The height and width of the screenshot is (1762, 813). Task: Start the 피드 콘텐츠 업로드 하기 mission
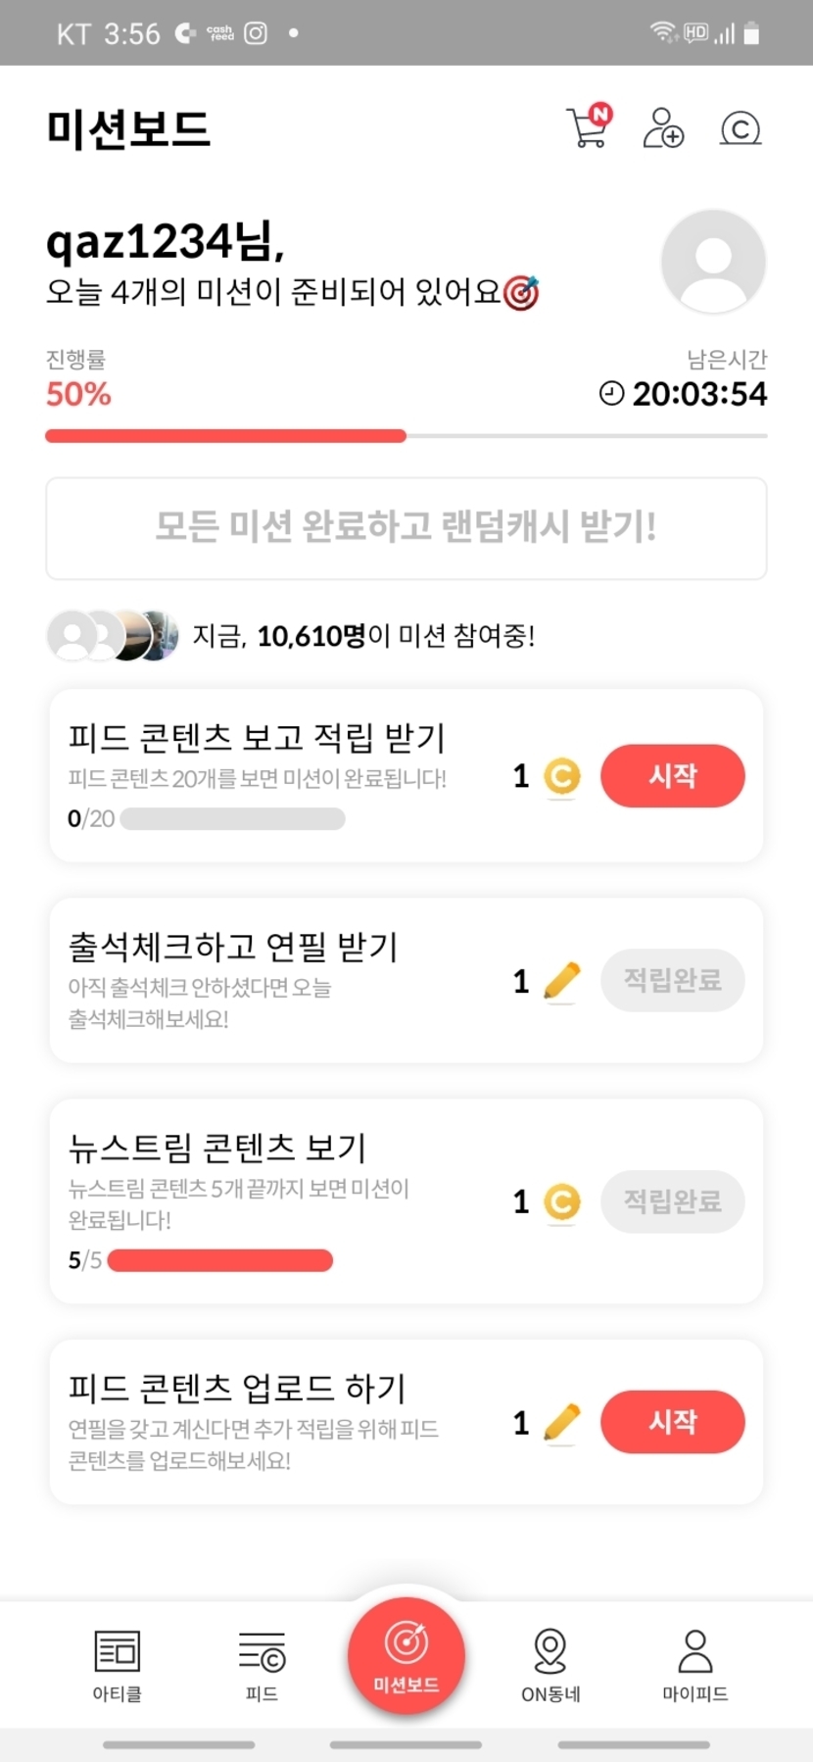point(672,1422)
